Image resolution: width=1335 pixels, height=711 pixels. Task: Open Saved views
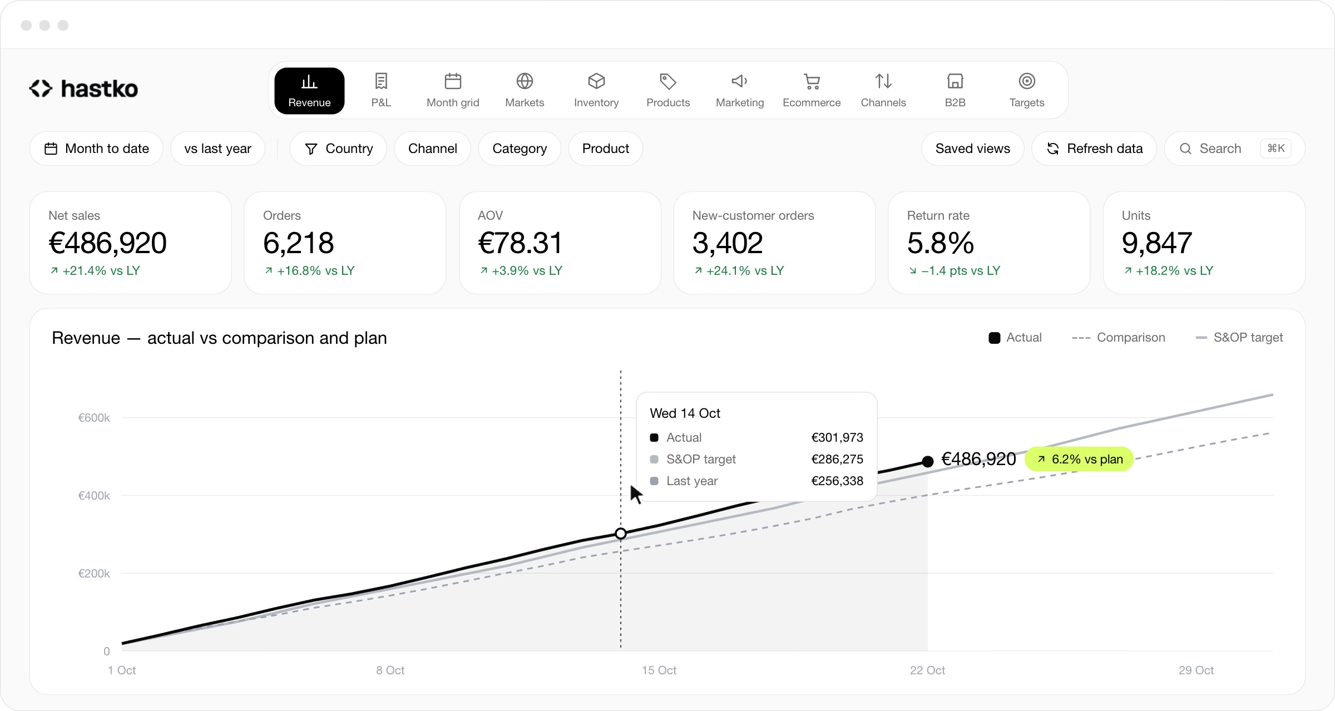[x=972, y=149]
